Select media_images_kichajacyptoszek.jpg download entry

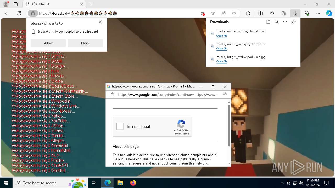pos(253,46)
